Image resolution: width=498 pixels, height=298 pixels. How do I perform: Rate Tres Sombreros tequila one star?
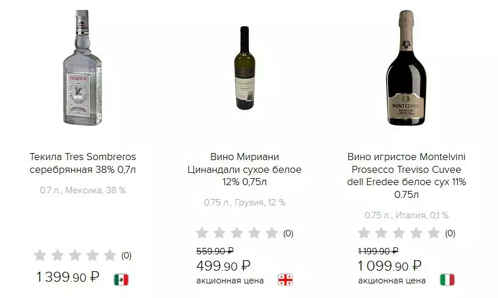point(40,255)
